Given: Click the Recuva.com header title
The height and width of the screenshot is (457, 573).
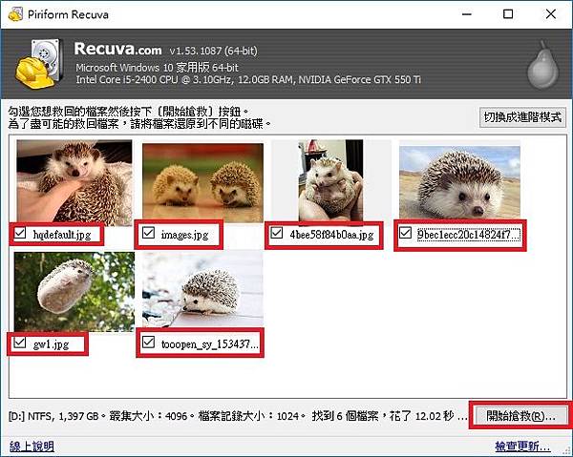Looking at the screenshot, I should [118, 49].
